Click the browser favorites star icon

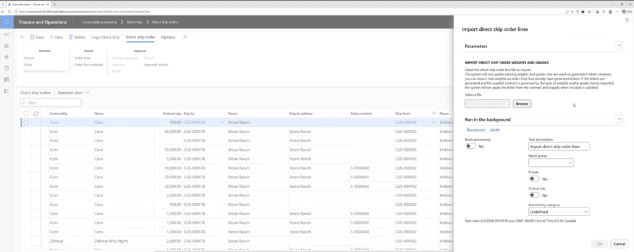click(583, 12)
